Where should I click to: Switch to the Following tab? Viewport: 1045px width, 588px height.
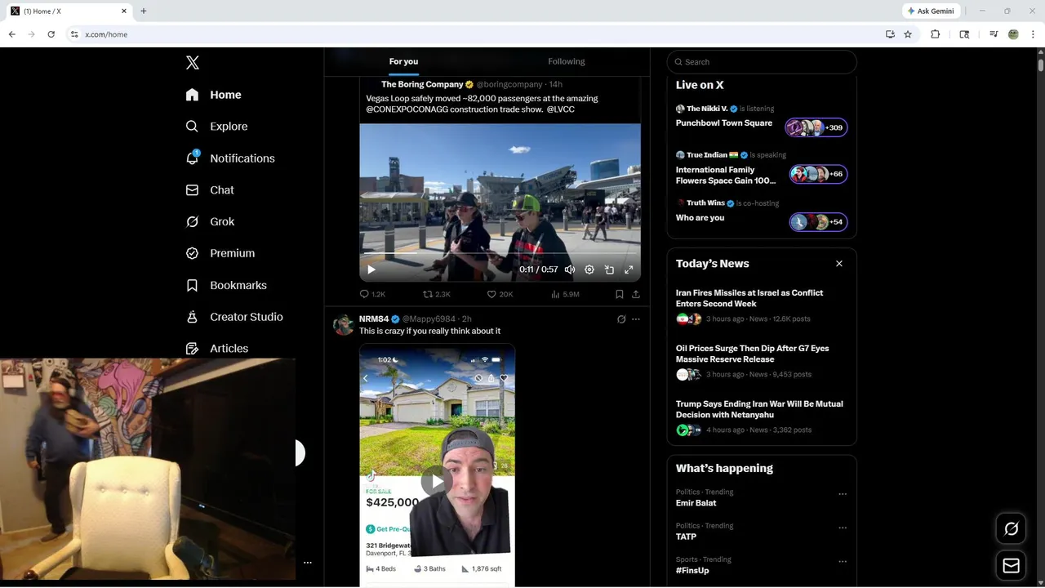(x=567, y=61)
